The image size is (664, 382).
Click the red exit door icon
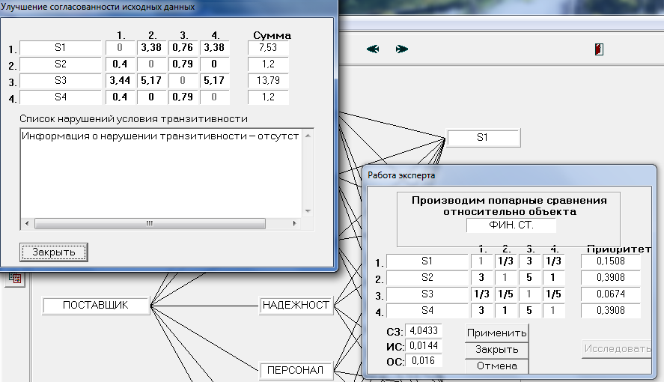click(x=599, y=49)
